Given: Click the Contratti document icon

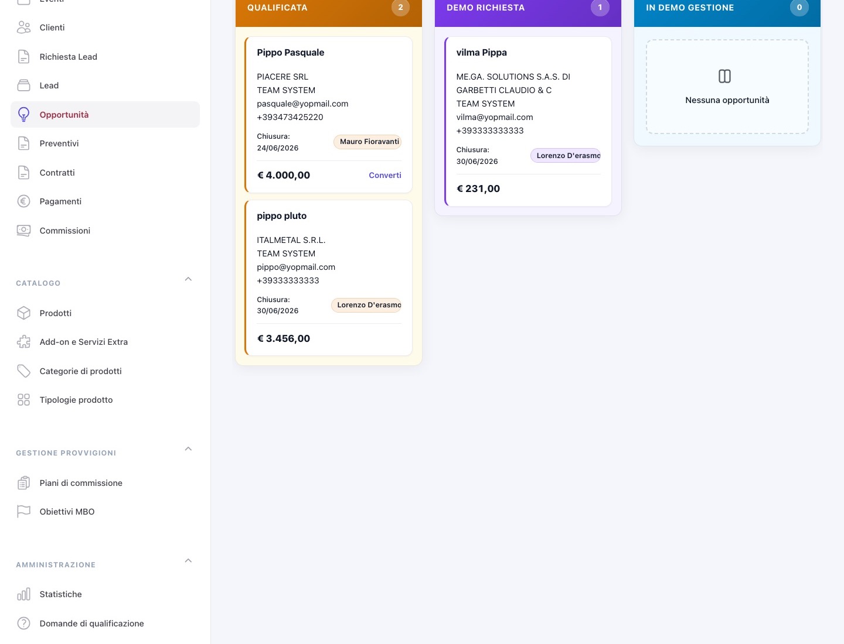Looking at the screenshot, I should click(x=23, y=173).
